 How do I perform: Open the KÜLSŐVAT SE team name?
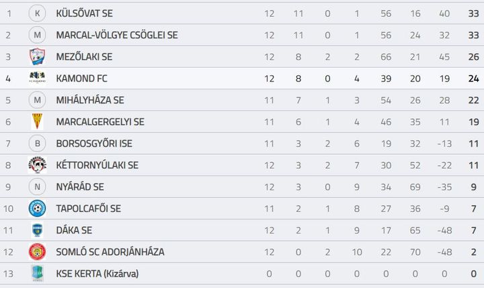[x=84, y=13]
